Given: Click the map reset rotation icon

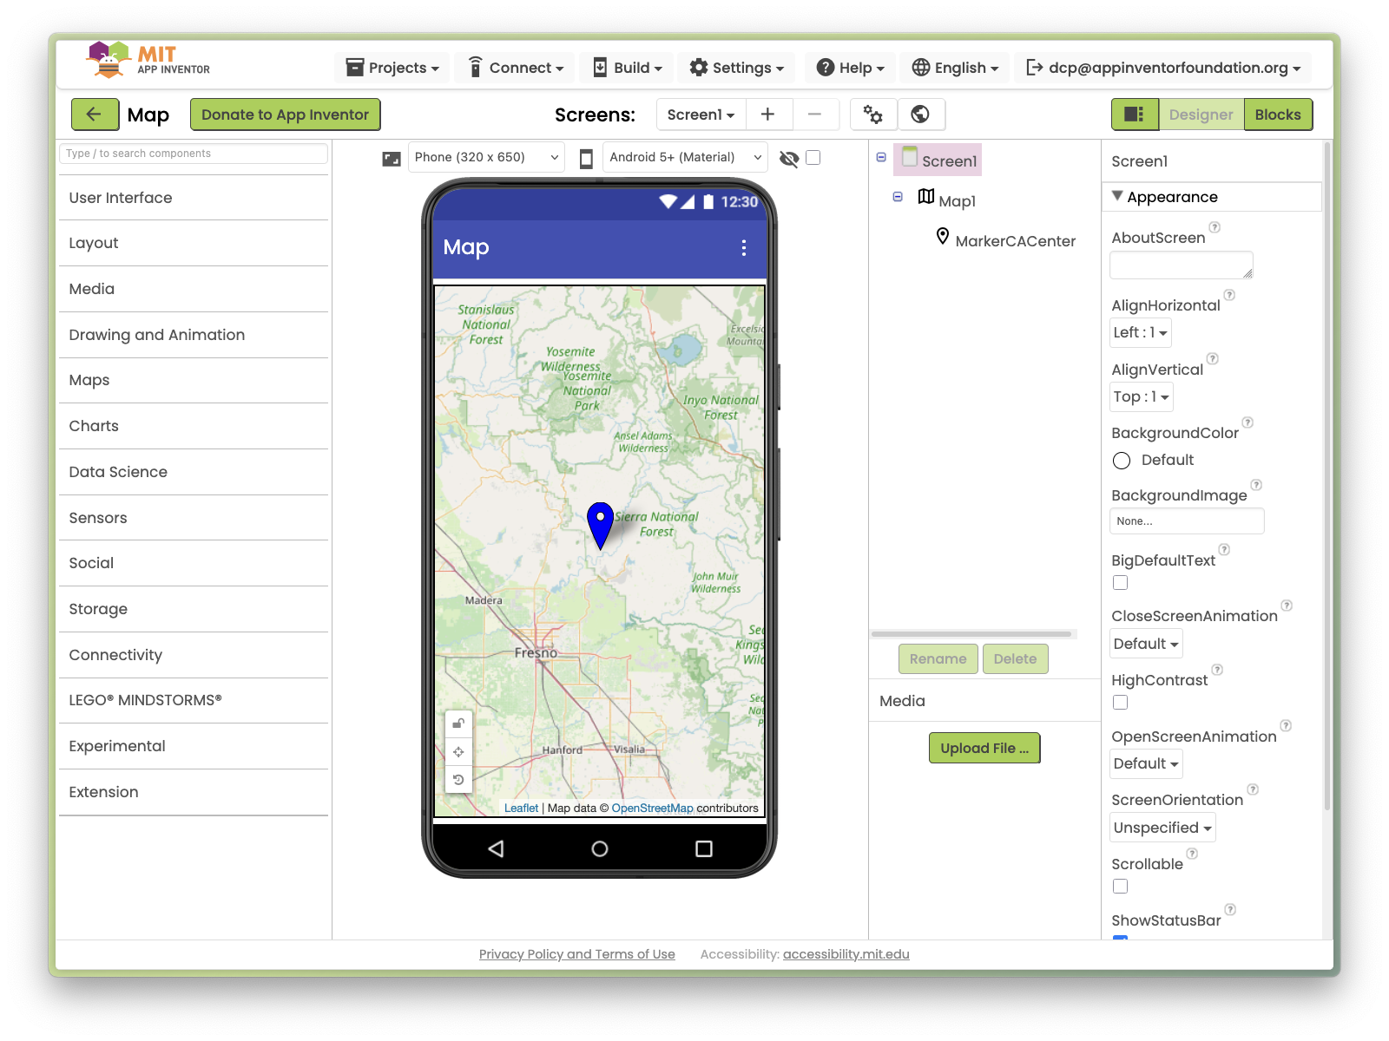Looking at the screenshot, I should [x=458, y=780].
